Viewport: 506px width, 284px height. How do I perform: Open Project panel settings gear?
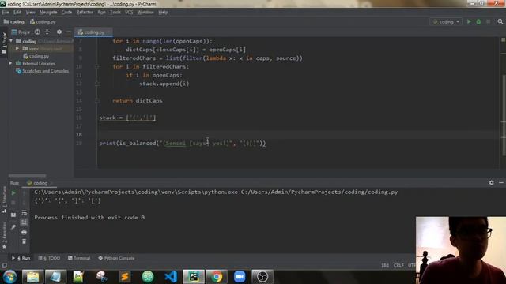[x=59, y=32]
